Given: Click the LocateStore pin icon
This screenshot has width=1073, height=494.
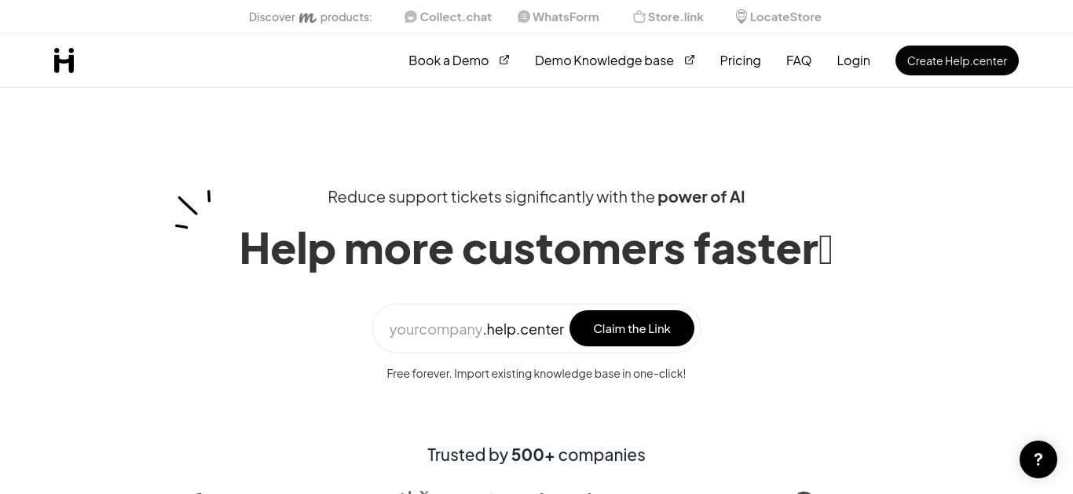Looking at the screenshot, I should pyautogui.click(x=742, y=16).
